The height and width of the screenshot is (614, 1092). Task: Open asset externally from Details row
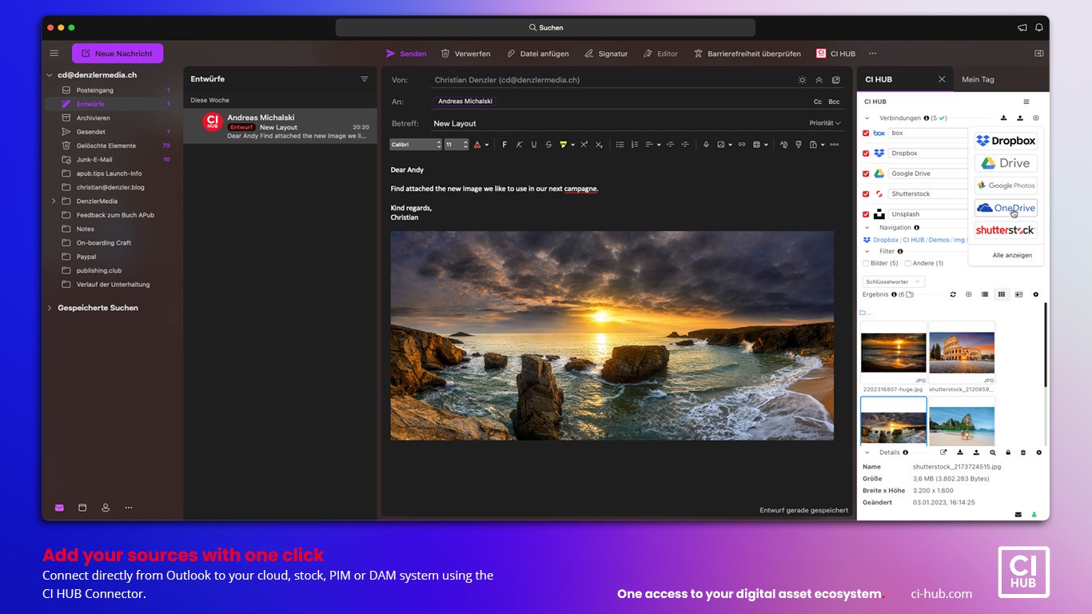[943, 453]
